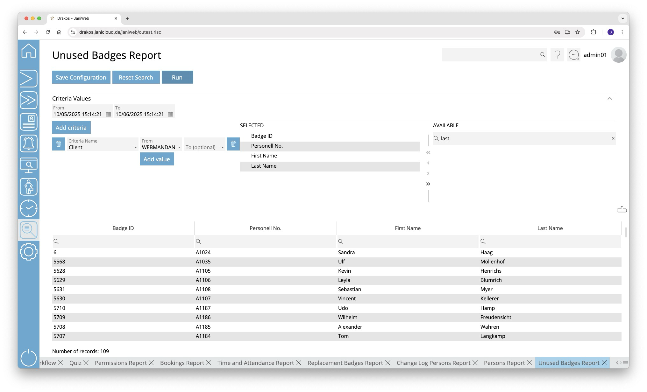The width and height of the screenshot is (647, 392).
Task: Click the Run button
Action: [x=177, y=77]
